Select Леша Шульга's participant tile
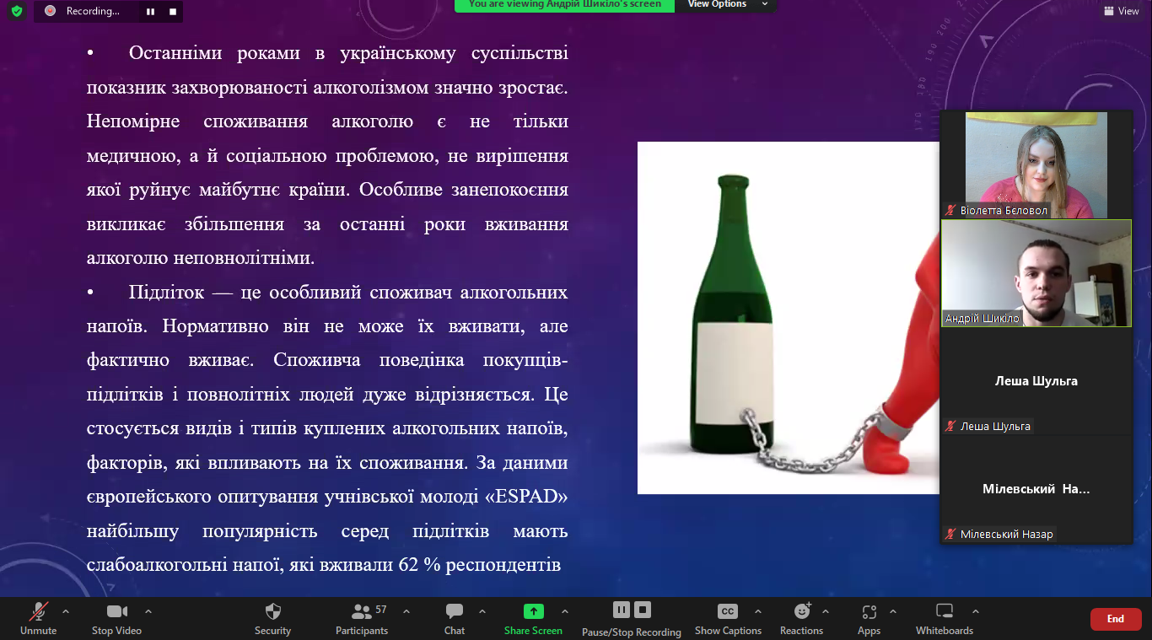Viewport: 1152px width, 640px height. coord(1036,381)
